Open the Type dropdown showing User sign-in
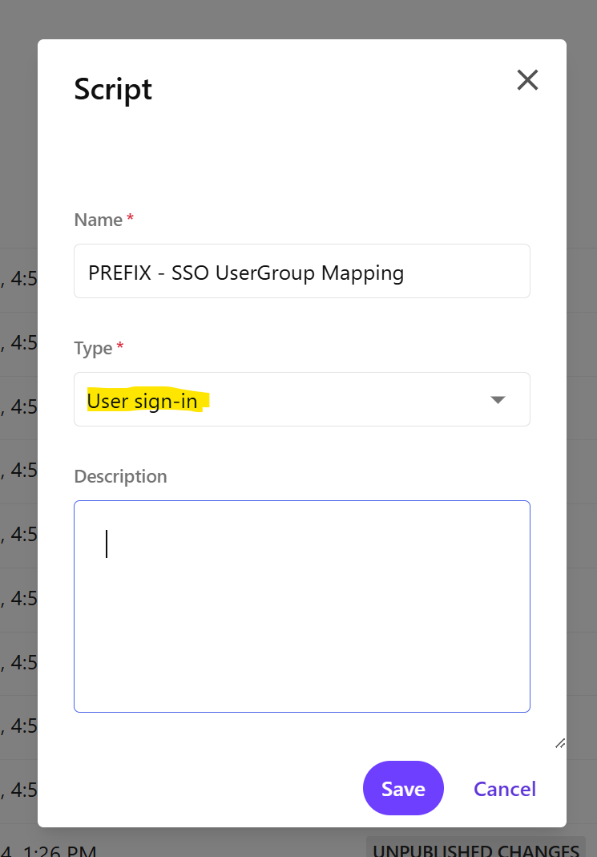This screenshot has height=857, width=597. click(x=301, y=399)
